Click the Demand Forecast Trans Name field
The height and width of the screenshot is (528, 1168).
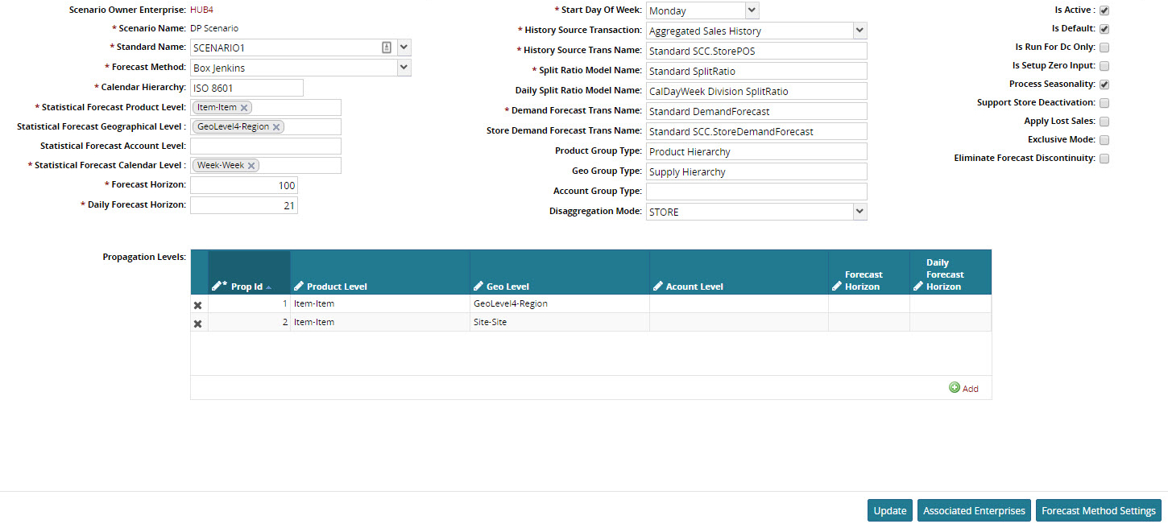tap(756, 111)
